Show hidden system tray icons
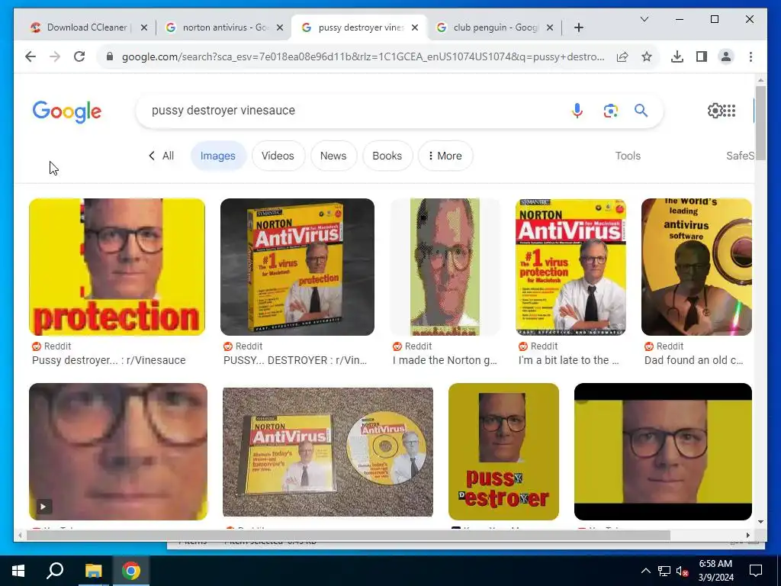This screenshot has width=781, height=586. tap(645, 571)
